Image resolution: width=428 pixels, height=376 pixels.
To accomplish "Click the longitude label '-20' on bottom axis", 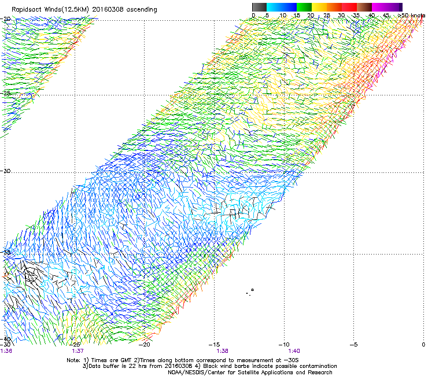I will (x=145, y=345).
